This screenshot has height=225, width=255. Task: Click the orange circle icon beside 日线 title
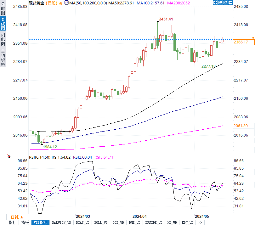[61, 3]
